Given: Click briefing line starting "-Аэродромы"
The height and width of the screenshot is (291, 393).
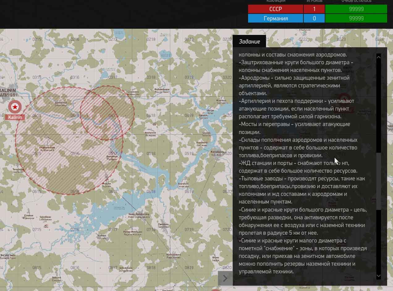Looking at the screenshot, I should coord(294,78).
